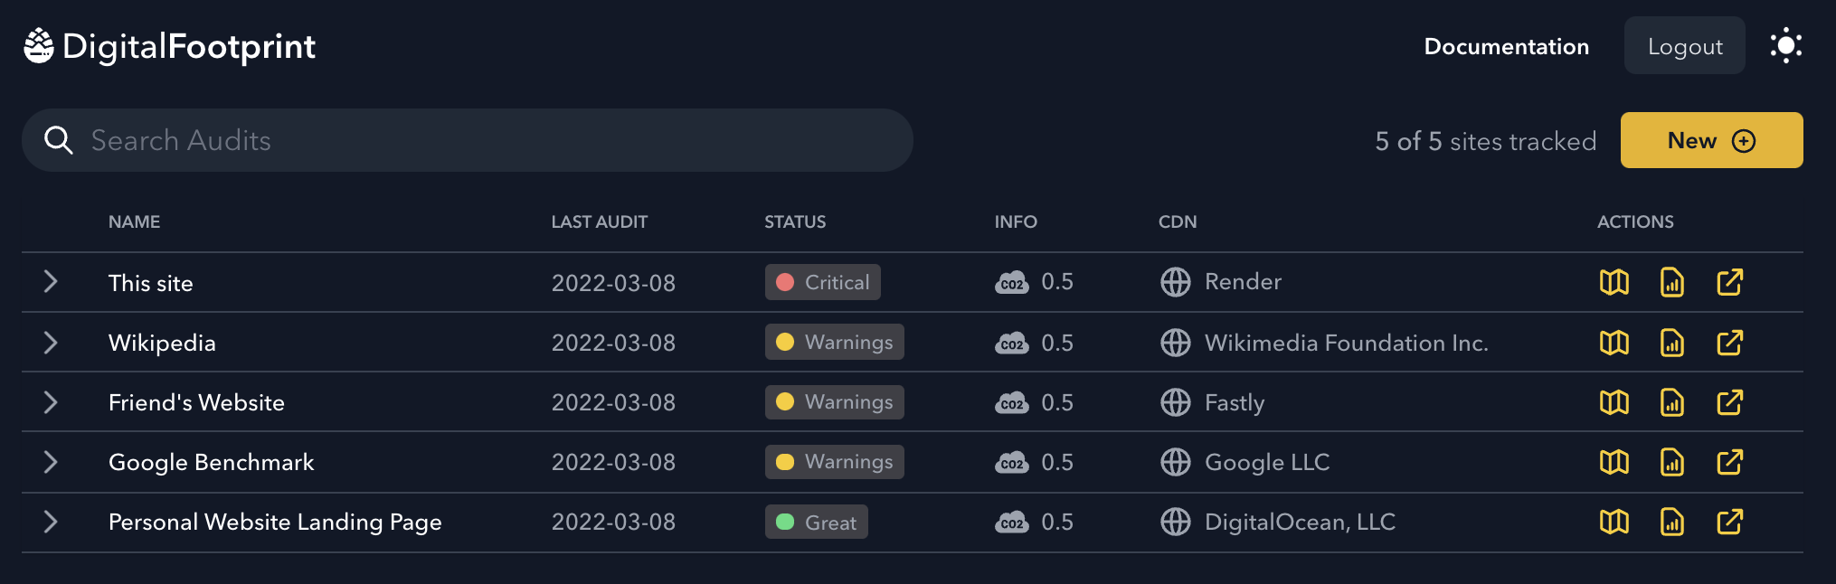Image resolution: width=1836 pixels, height=584 pixels.
Task: Click map icon in Google Benchmark row
Action: pos(1614,462)
